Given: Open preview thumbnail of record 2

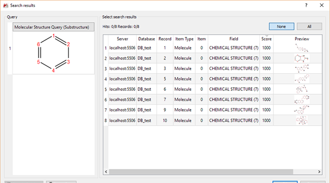Looking at the screenshot, I should pyautogui.click(x=302, y=58).
